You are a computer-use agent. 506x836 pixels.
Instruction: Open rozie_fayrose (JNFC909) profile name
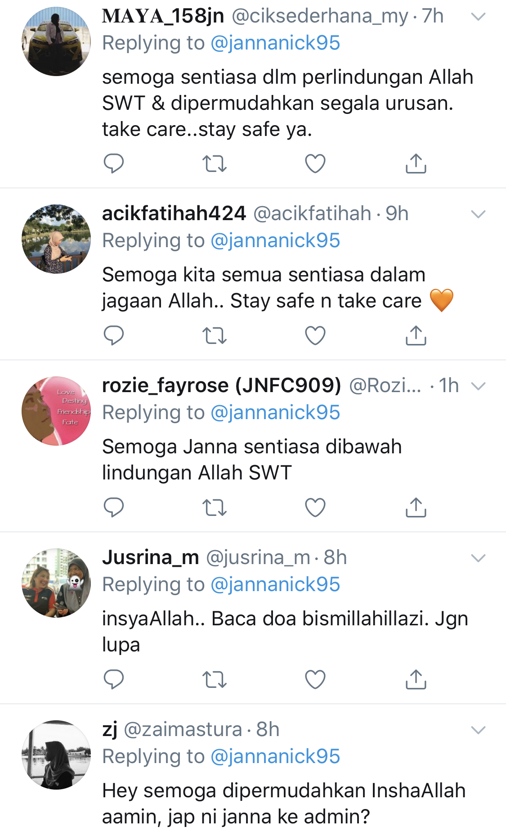click(222, 385)
